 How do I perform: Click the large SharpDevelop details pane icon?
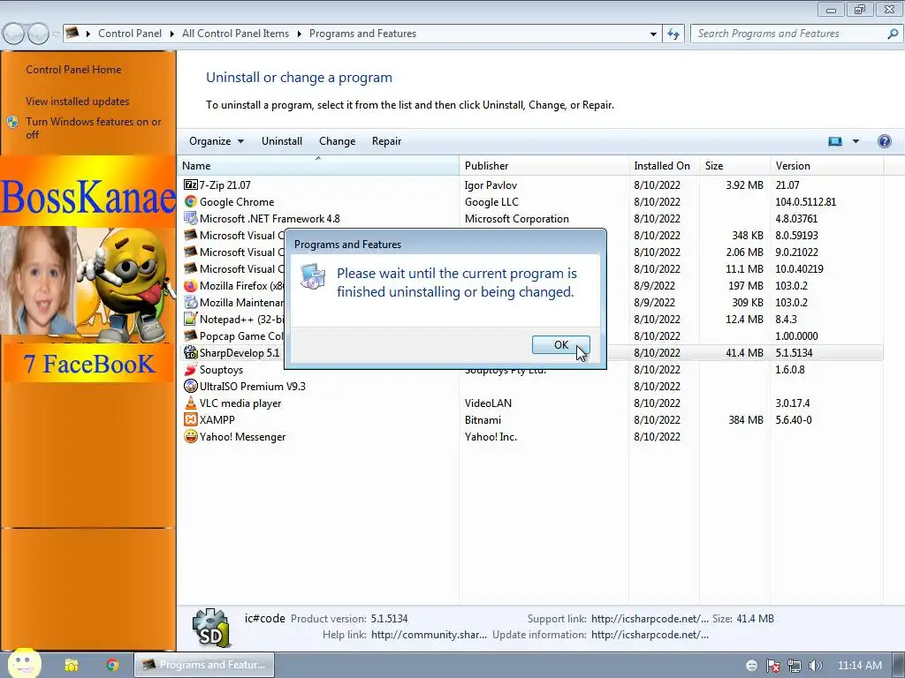211,628
